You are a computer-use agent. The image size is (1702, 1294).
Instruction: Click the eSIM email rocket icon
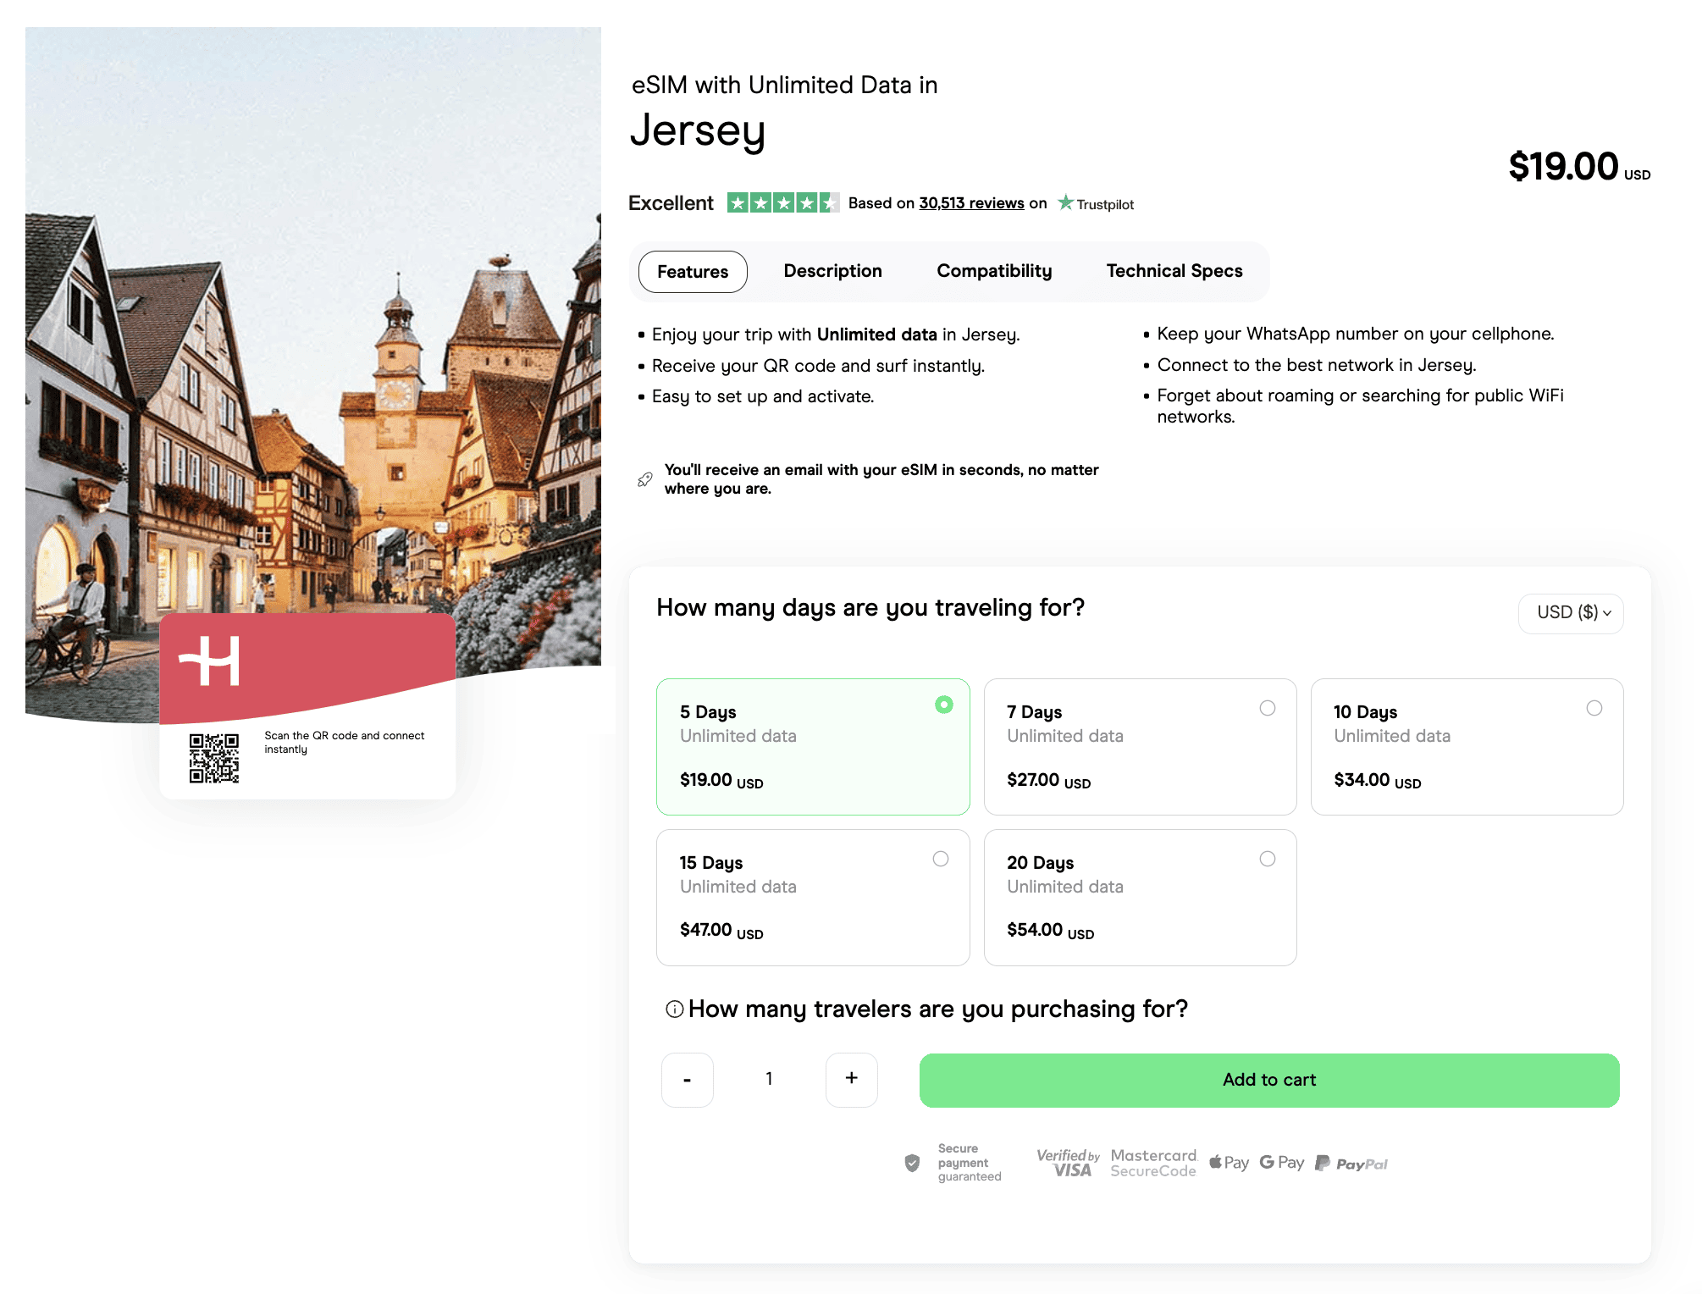click(x=644, y=478)
